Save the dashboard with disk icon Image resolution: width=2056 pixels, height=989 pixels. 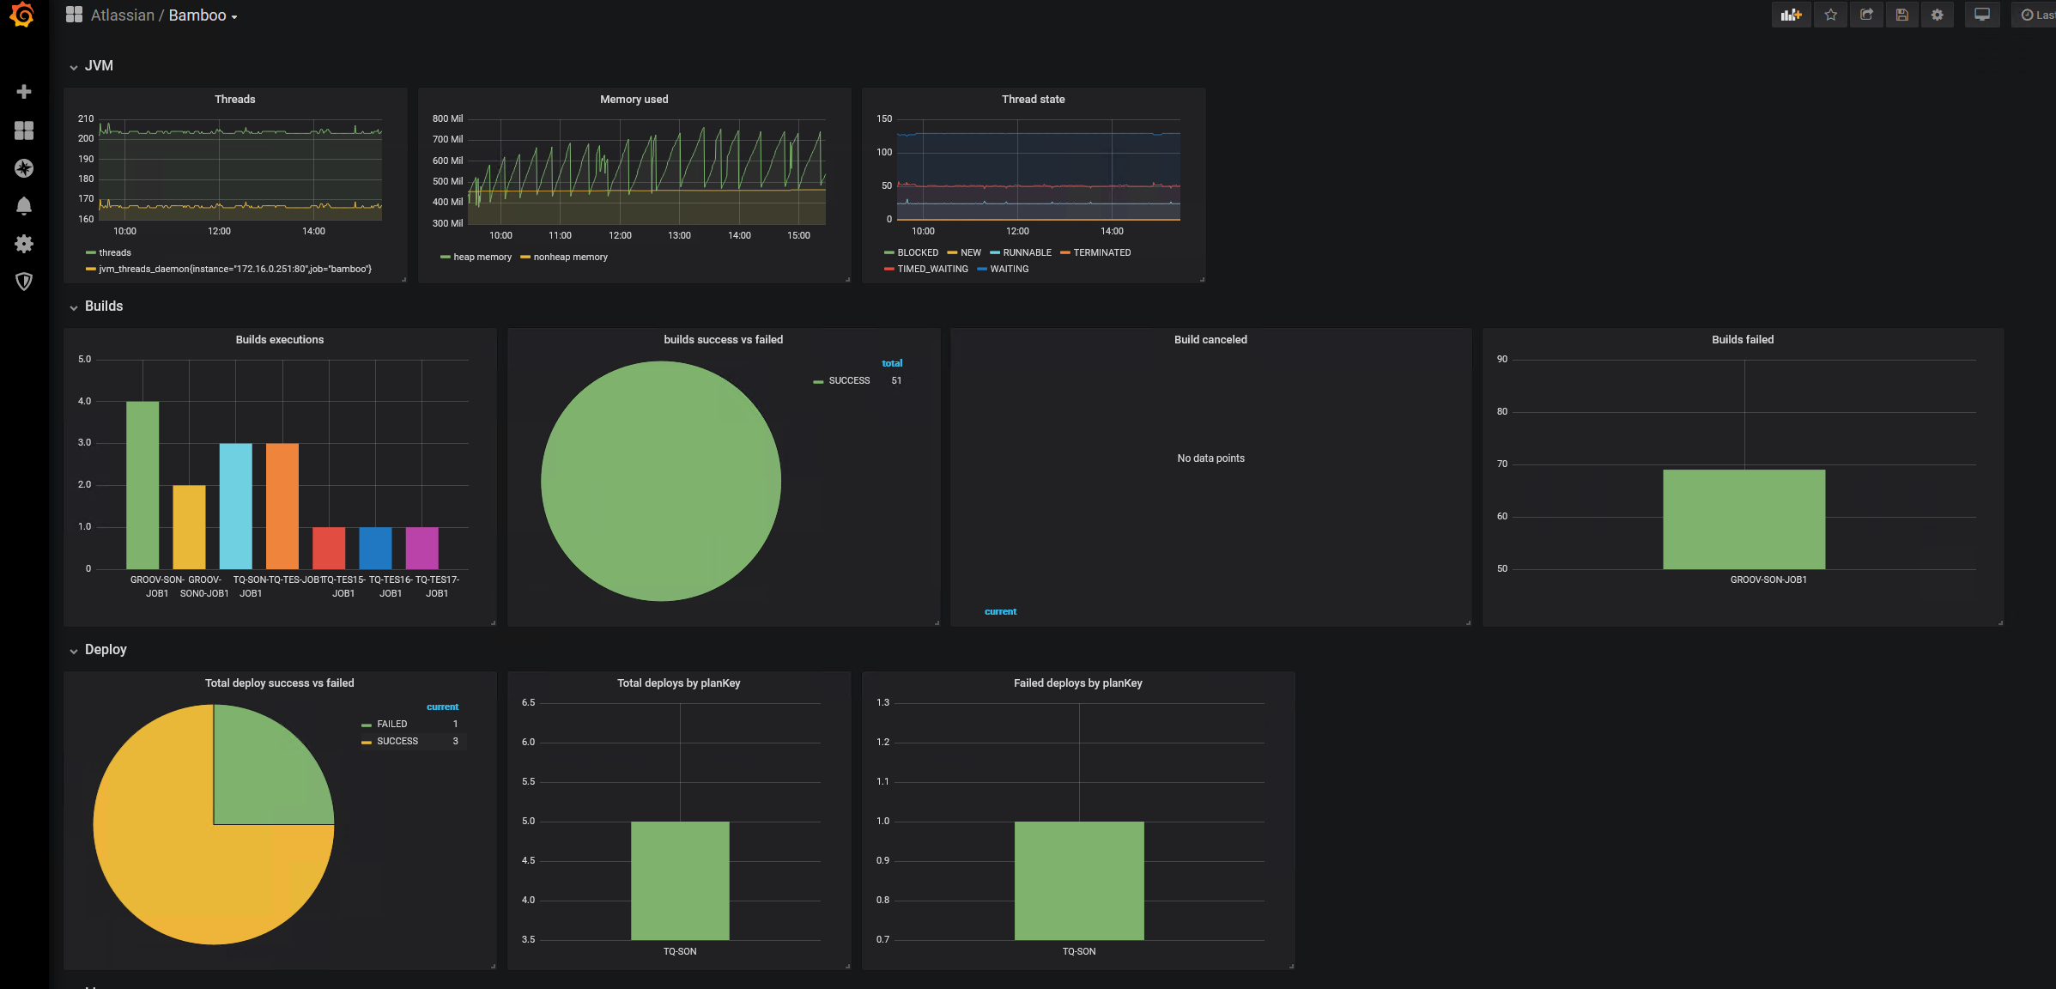tap(1901, 15)
